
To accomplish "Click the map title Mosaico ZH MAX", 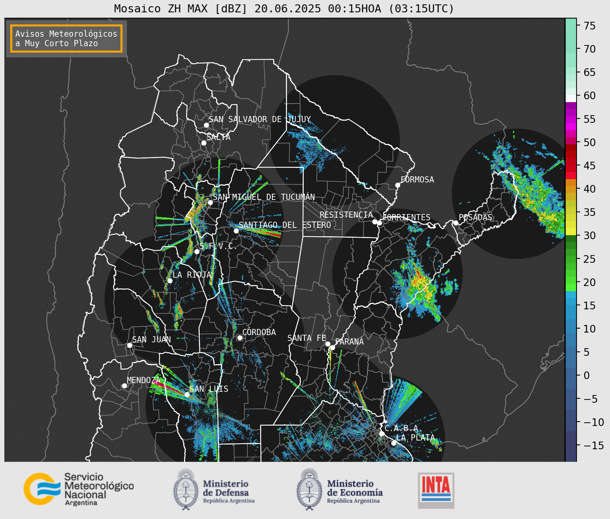I will pos(284,8).
